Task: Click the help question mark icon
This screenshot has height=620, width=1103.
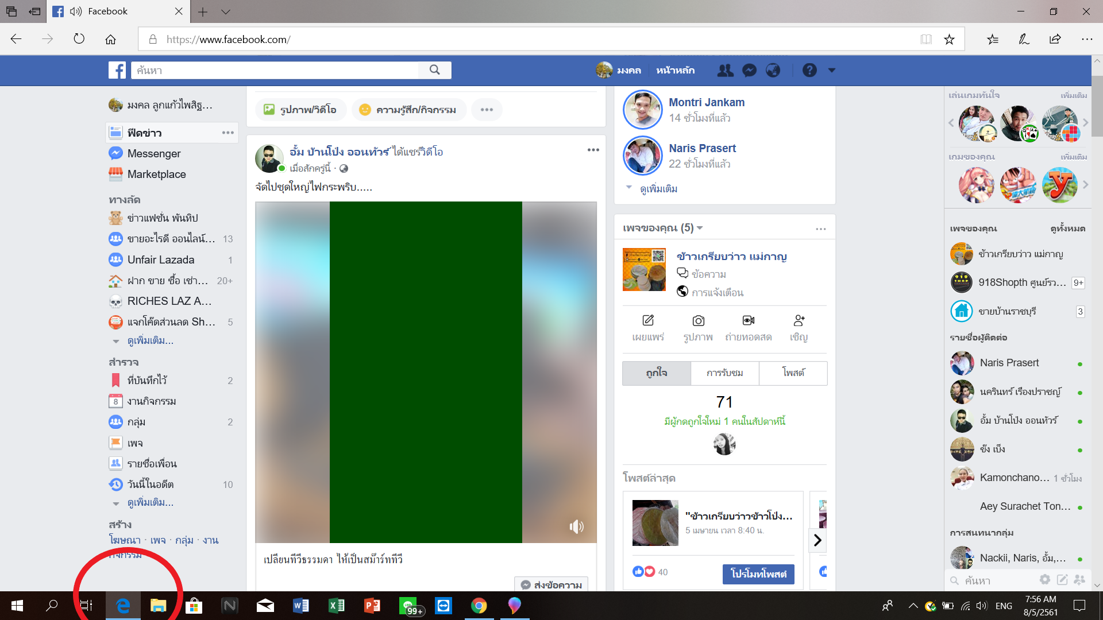Action: [809, 70]
